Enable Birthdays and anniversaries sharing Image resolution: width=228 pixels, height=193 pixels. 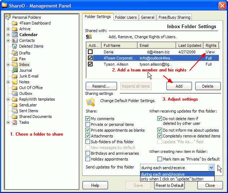point(88,153)
